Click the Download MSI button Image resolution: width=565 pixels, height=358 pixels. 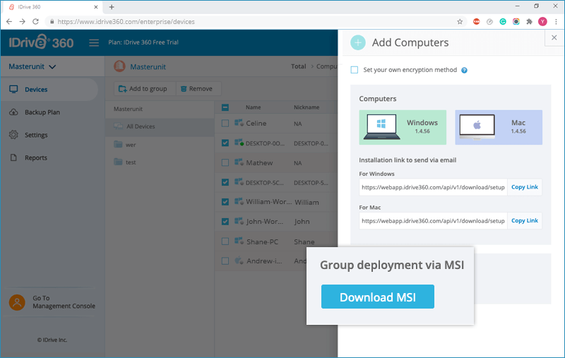click(378, 297)
